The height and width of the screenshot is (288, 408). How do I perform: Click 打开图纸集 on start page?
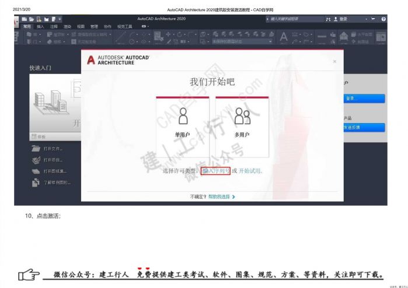[x=49, y=171]
